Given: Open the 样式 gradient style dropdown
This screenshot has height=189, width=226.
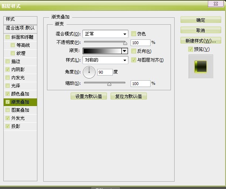Looking at the screenshot, I should [105, 60].
